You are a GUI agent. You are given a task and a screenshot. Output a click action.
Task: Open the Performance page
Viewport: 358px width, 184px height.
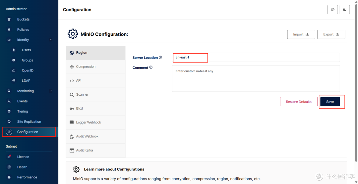point(27,177)
